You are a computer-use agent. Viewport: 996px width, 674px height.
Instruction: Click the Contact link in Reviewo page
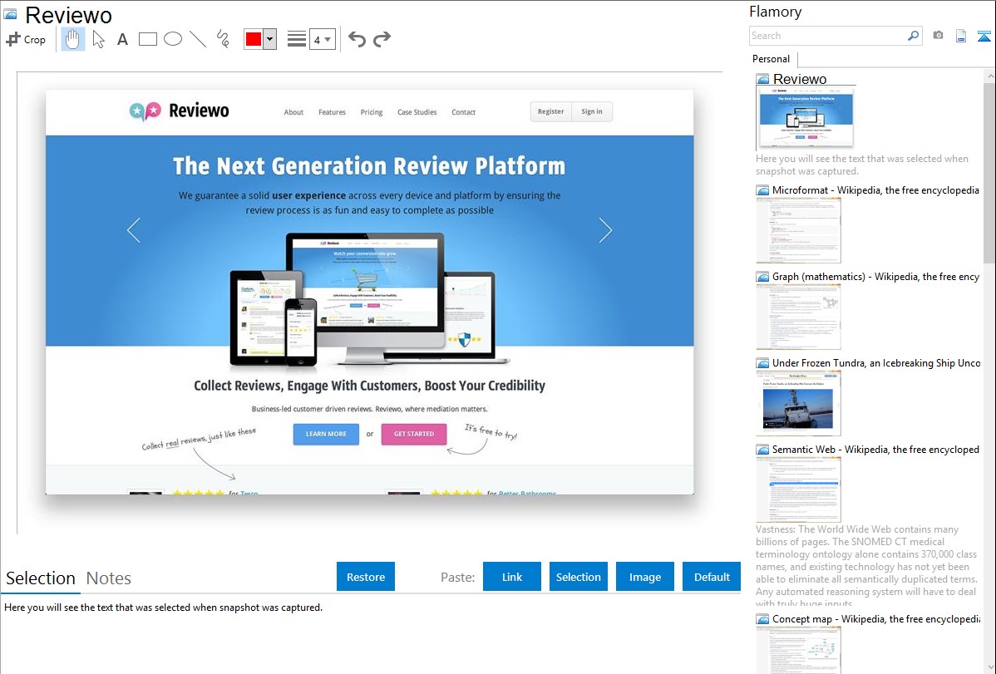464,112
